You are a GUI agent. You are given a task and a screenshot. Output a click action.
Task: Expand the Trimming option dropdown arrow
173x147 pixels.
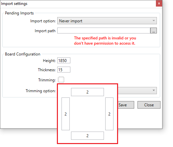154,90
